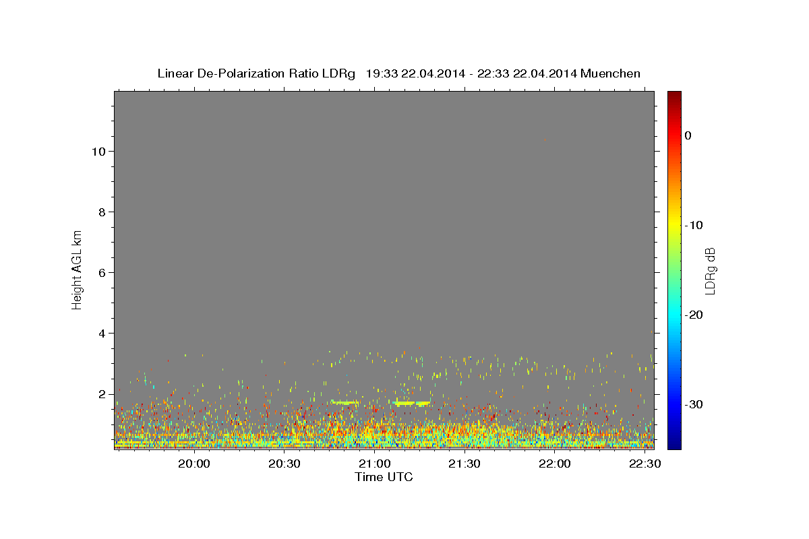Click the LDRg color scale bar
Image resolution: width=809 pixels, height=539 pixels.
tap(674, 270)
